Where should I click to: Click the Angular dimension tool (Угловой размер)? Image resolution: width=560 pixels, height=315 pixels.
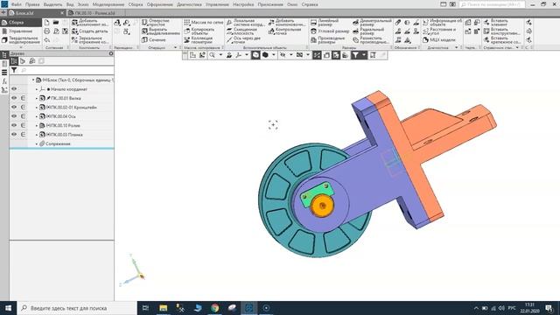(x=330, y=31)
